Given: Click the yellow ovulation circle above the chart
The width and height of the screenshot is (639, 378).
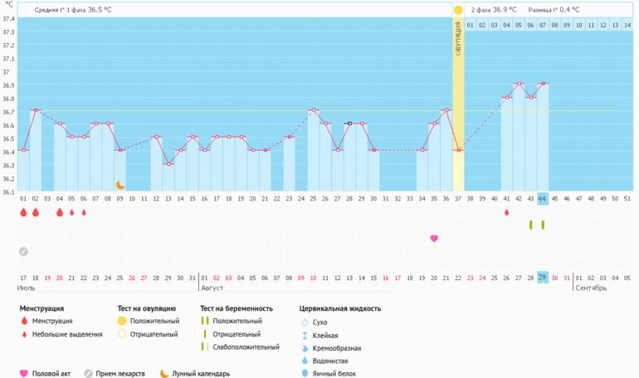Looking at the screenshot, I should (x=458, y=10).
